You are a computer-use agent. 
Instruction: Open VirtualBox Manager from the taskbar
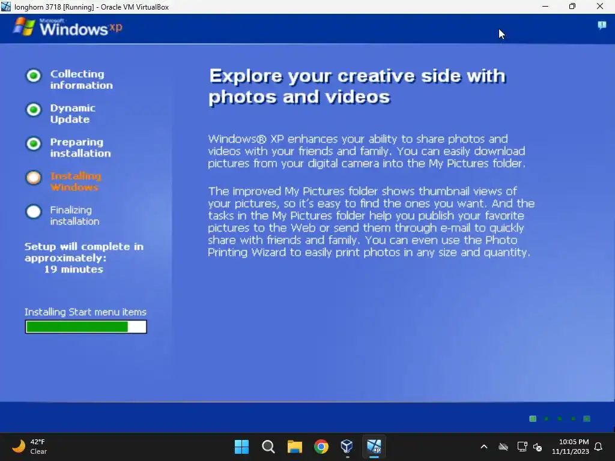click(347, 447)
